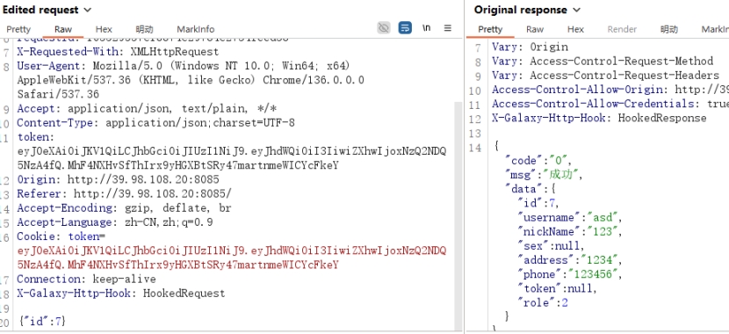Click the User-Agent header name

pos(52,66)
